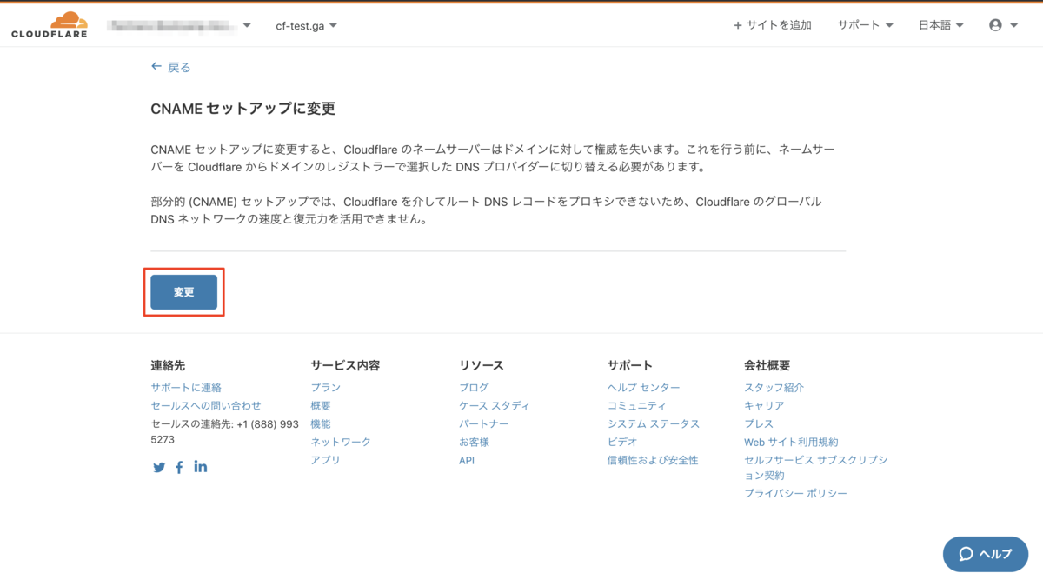Click the 会社概要 footer heading
Image resolution: width=1043 pixels, height=580 pixels.
pyautogui.click(x=767, y=365)
